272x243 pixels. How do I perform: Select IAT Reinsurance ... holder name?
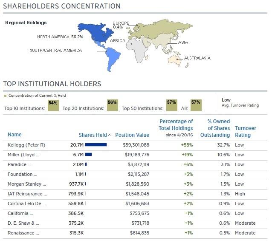27,194
